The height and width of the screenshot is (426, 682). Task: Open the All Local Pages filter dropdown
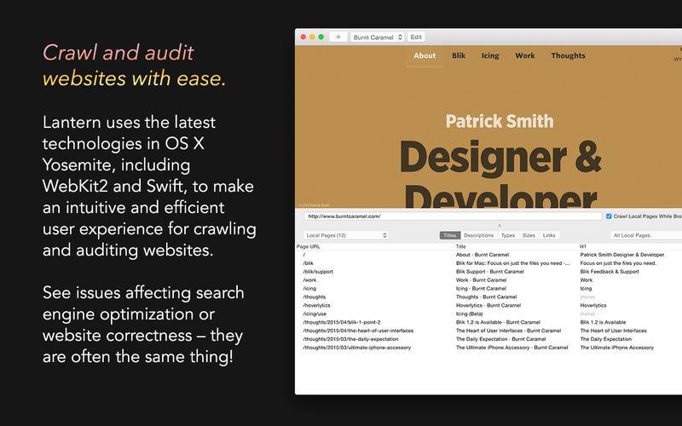646,235
